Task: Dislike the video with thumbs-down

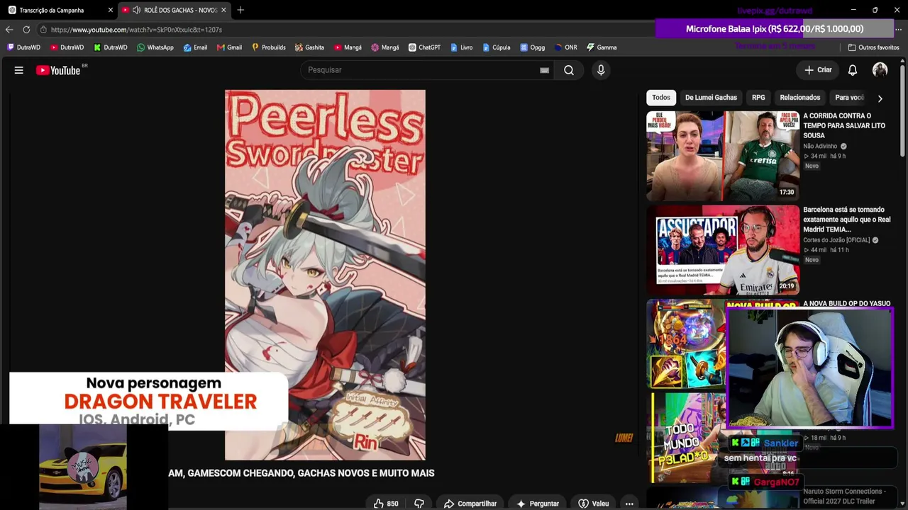Action: coord(419,504)
